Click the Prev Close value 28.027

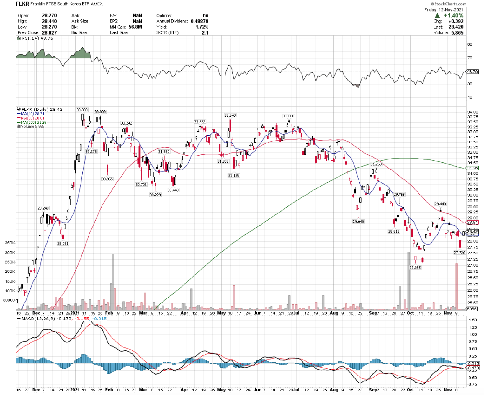(x=49, y=32)
